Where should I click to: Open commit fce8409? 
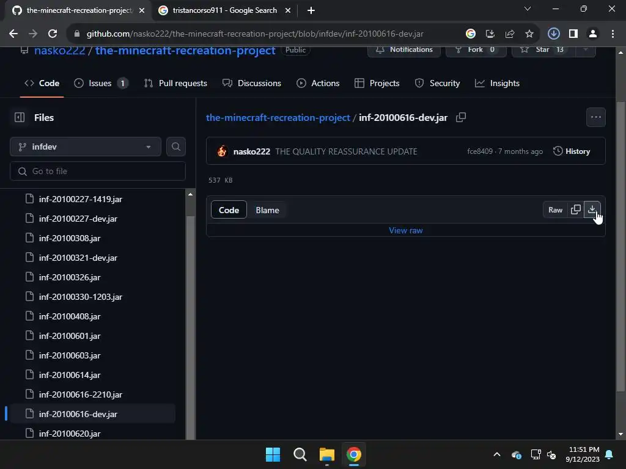pyautogui.click(x=480, y=151)
